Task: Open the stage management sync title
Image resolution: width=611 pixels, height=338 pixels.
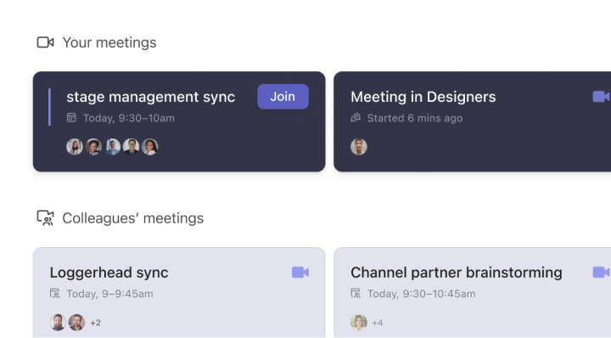Action: tap(150, 97)
